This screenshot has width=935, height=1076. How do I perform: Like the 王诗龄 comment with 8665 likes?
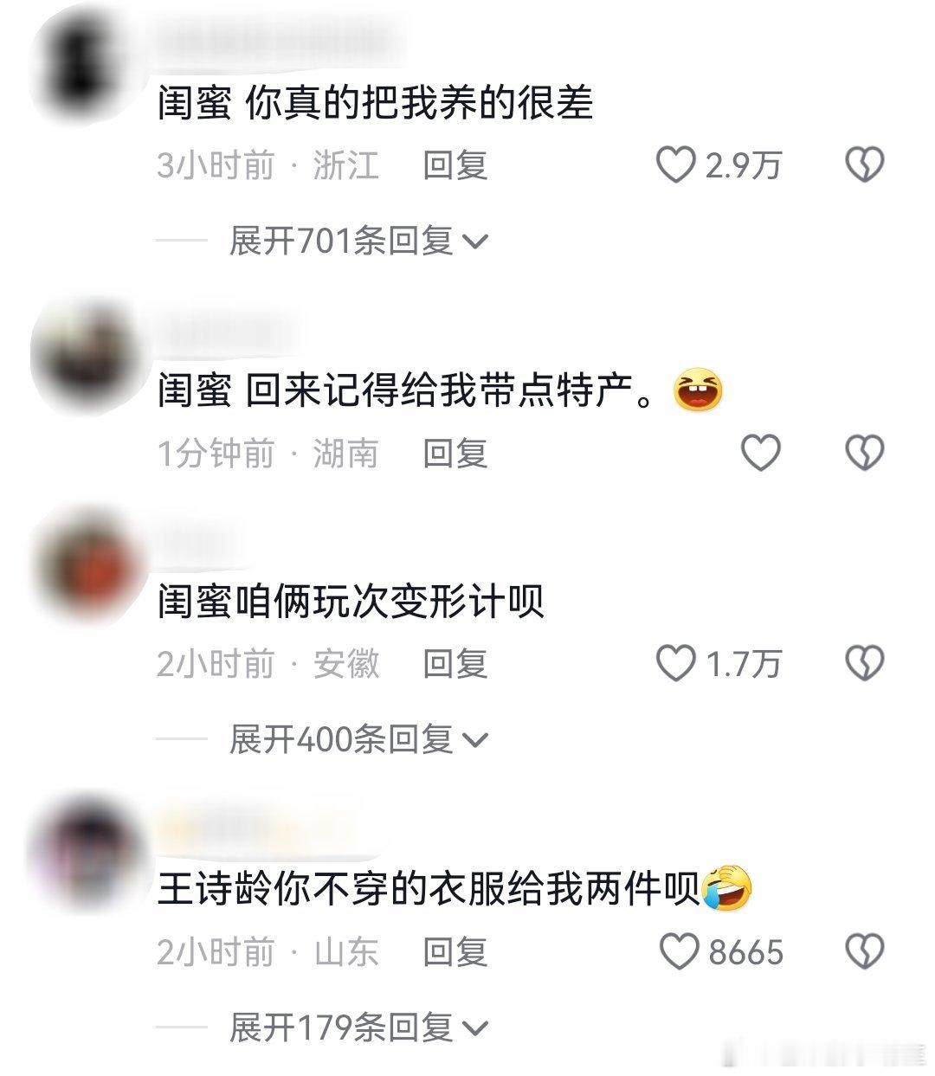coord(680,952)
